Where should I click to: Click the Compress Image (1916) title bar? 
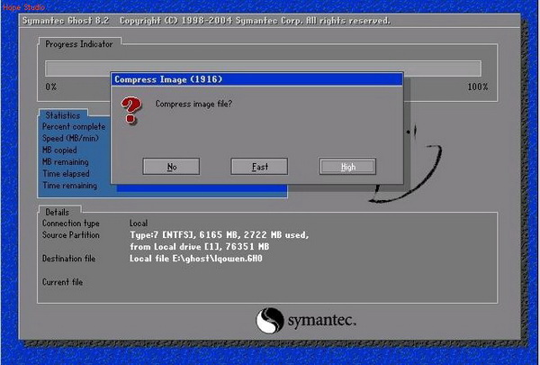[256, 79]
